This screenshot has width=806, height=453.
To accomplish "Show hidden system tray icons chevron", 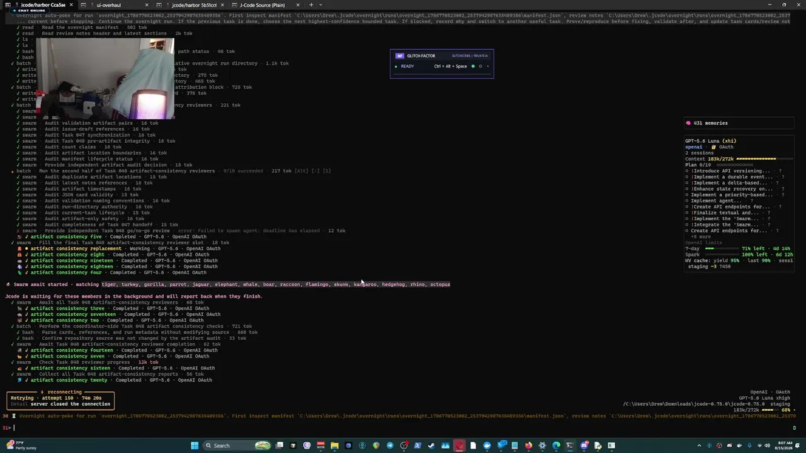I will click(x=699, y=445).
